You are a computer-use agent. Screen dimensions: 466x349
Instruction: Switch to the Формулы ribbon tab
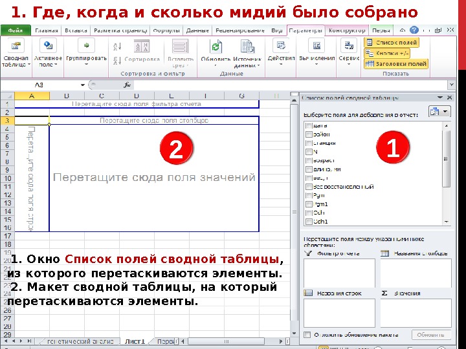tap(166, 30)
